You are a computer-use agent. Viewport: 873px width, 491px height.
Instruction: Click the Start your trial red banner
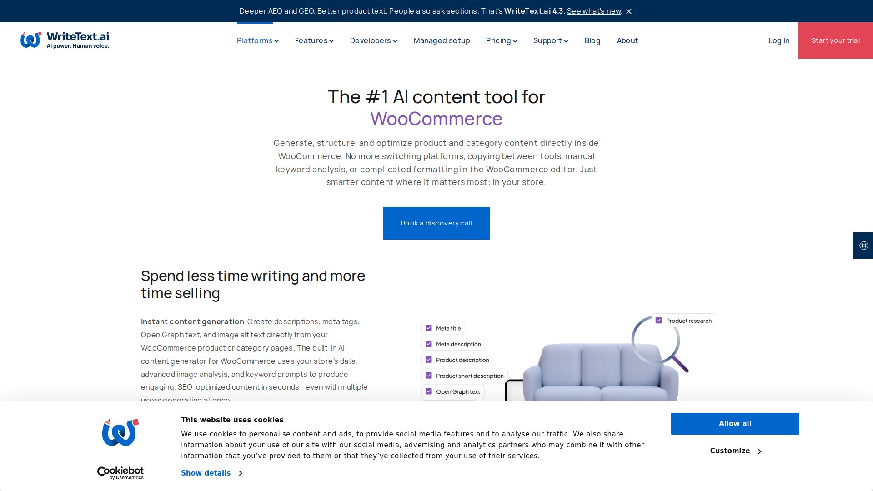pyautogui.click(x=835, y=40)
